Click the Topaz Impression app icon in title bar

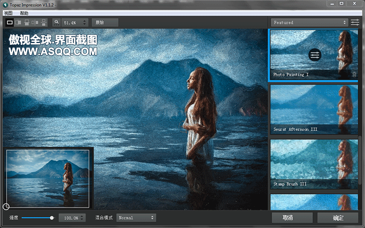(5, 5)
